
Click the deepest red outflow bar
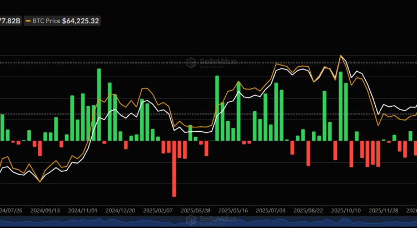click(x=174, y=168)
